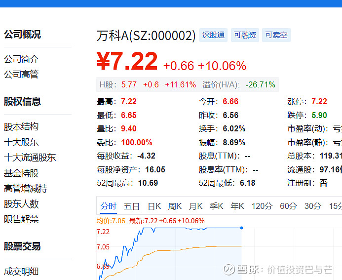342x280 pixels.
Task: Switch to the 60分 chart tab
Action: [x=288, y=206]
